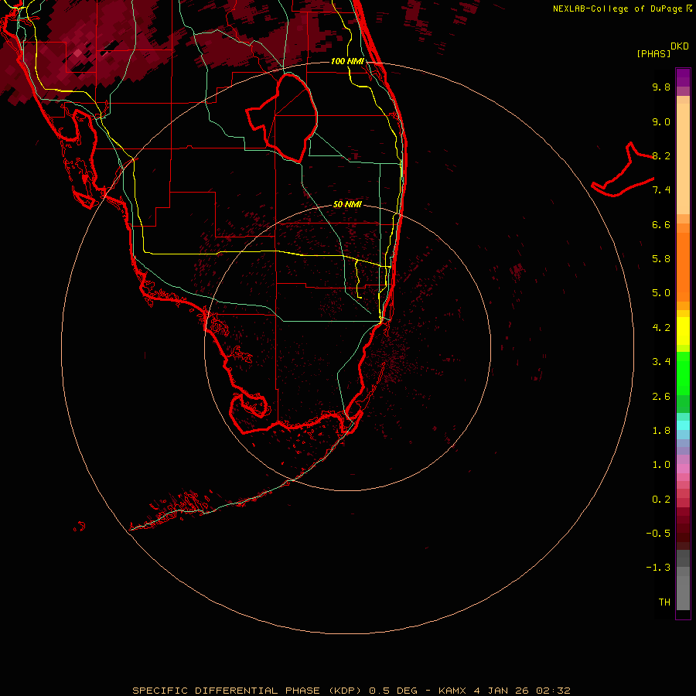Click the 7.4 scale value label
This screenshot has width=696, height=696.
(x=661, y=190)
